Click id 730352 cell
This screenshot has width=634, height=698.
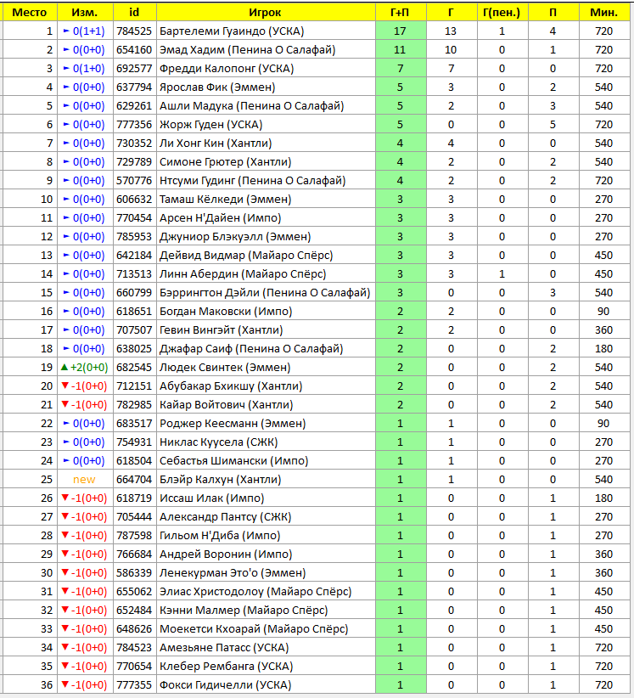click(x=134, y=144)
